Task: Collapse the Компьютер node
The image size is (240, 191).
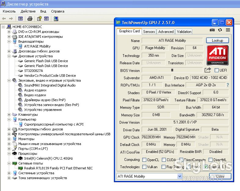Action: [x=9, y=119]
